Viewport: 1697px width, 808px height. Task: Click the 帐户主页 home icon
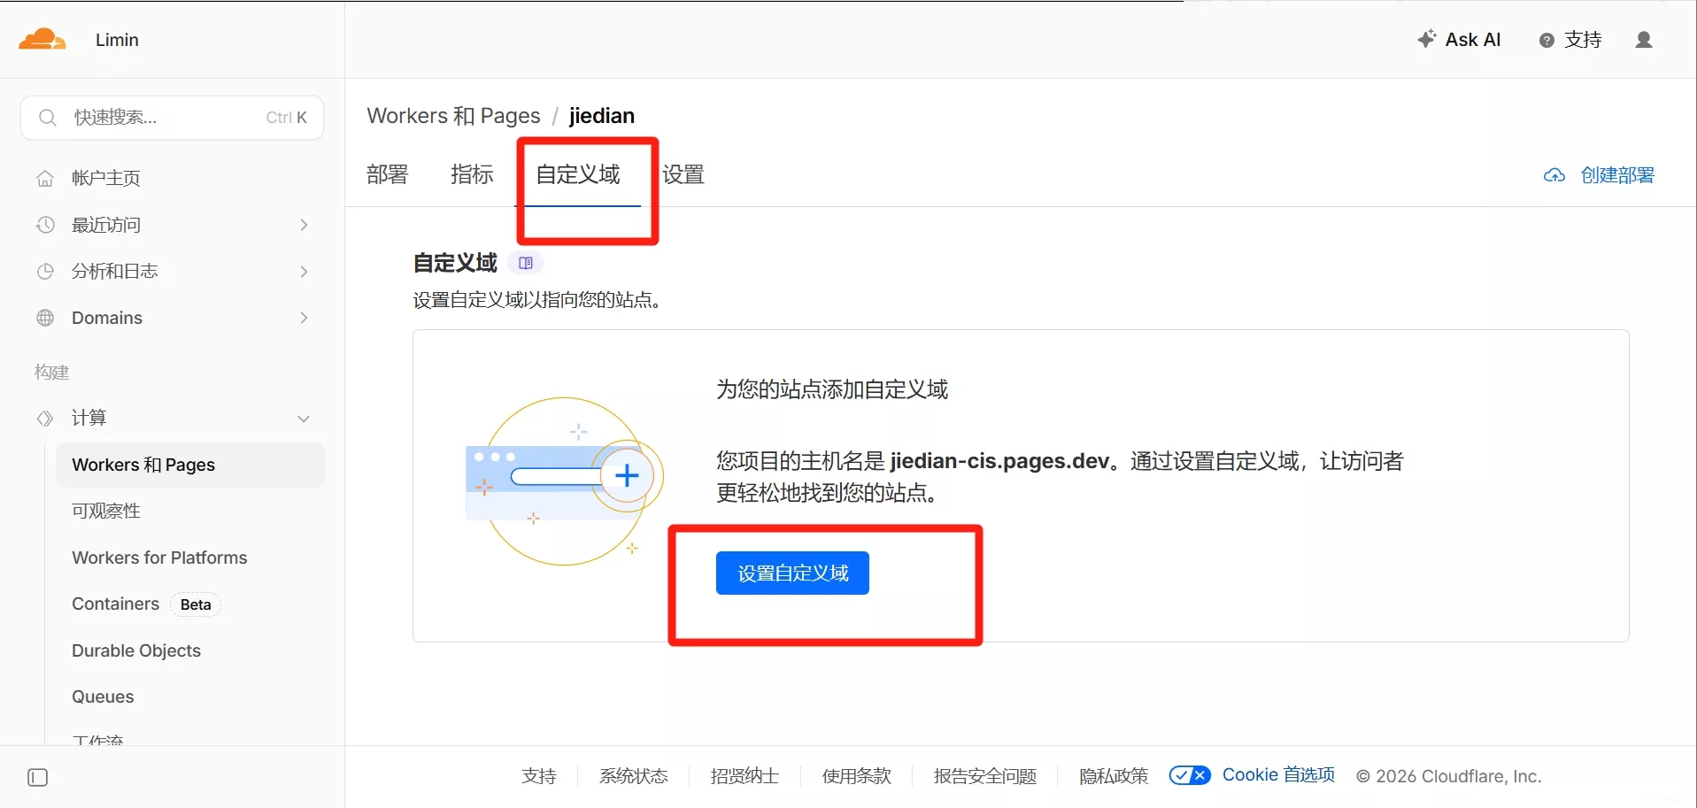(x=45, y=179)
